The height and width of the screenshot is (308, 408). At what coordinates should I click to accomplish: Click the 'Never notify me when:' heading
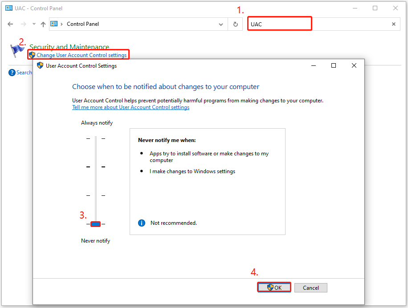coord(167,140)
